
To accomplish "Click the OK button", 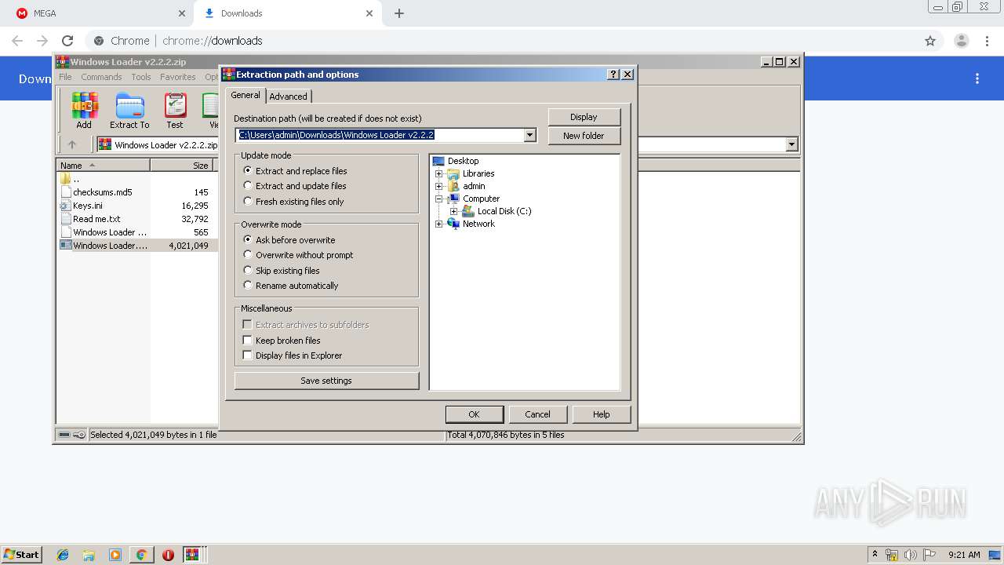I will (x=474, y=414).
